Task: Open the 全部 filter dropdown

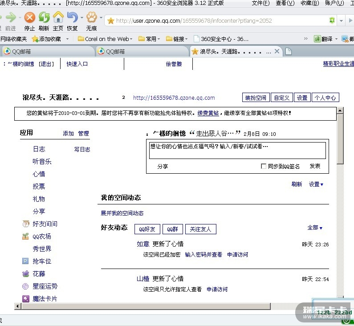Action: [315, 228]
